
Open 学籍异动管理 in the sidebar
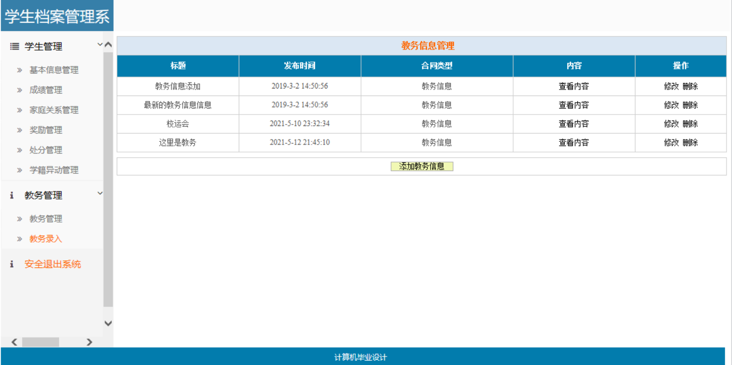pos(54,170)
